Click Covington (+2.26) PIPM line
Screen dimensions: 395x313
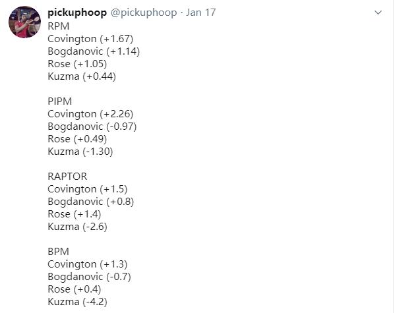(x=90, y=114)
